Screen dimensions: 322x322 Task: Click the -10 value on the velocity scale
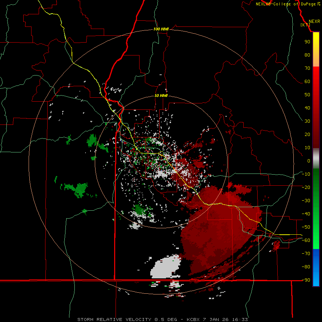click(x=306, y=174)
